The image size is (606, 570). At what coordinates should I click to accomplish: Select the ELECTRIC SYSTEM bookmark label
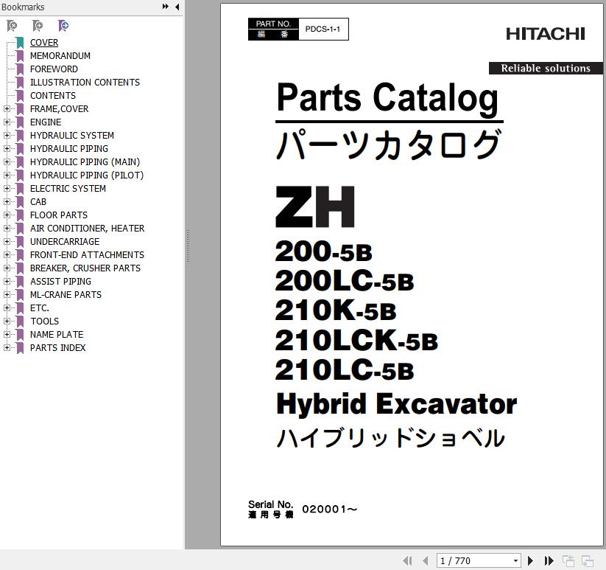point(68,189)
